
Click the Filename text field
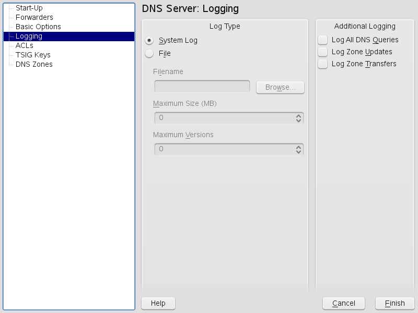click(202, 87)
